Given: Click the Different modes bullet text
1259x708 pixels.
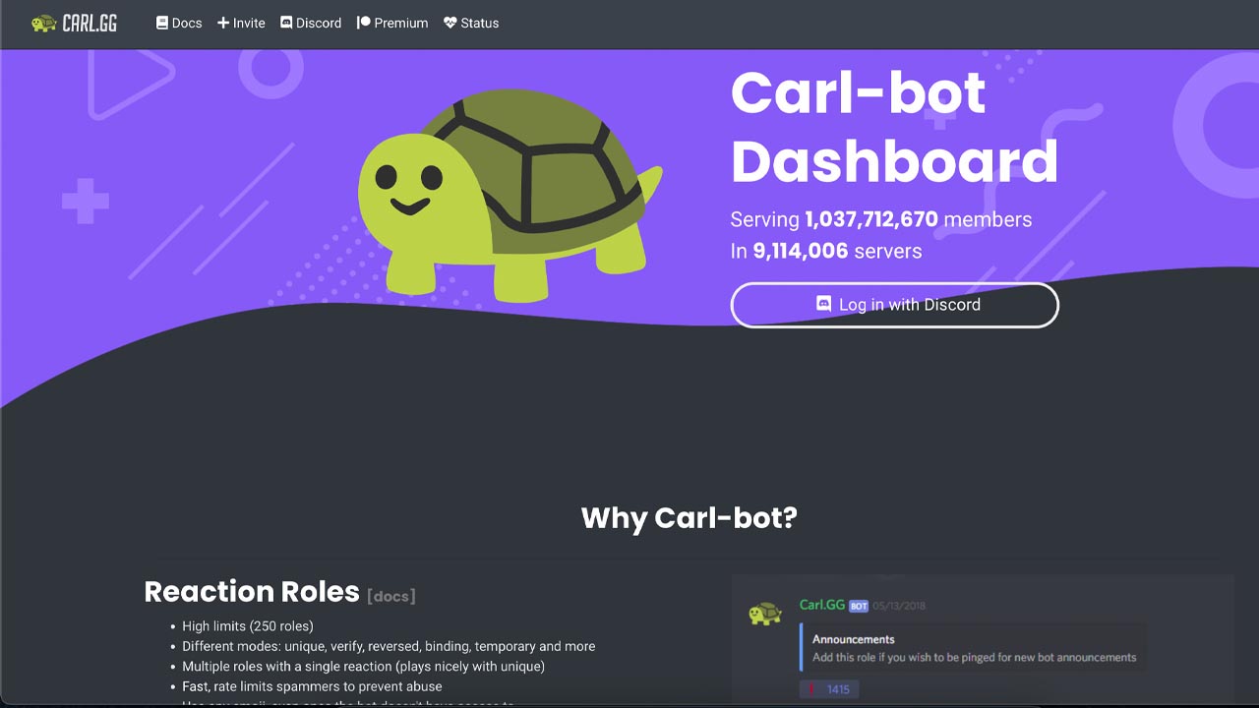Looking at the screenshot, I should (x=389, y=646).
